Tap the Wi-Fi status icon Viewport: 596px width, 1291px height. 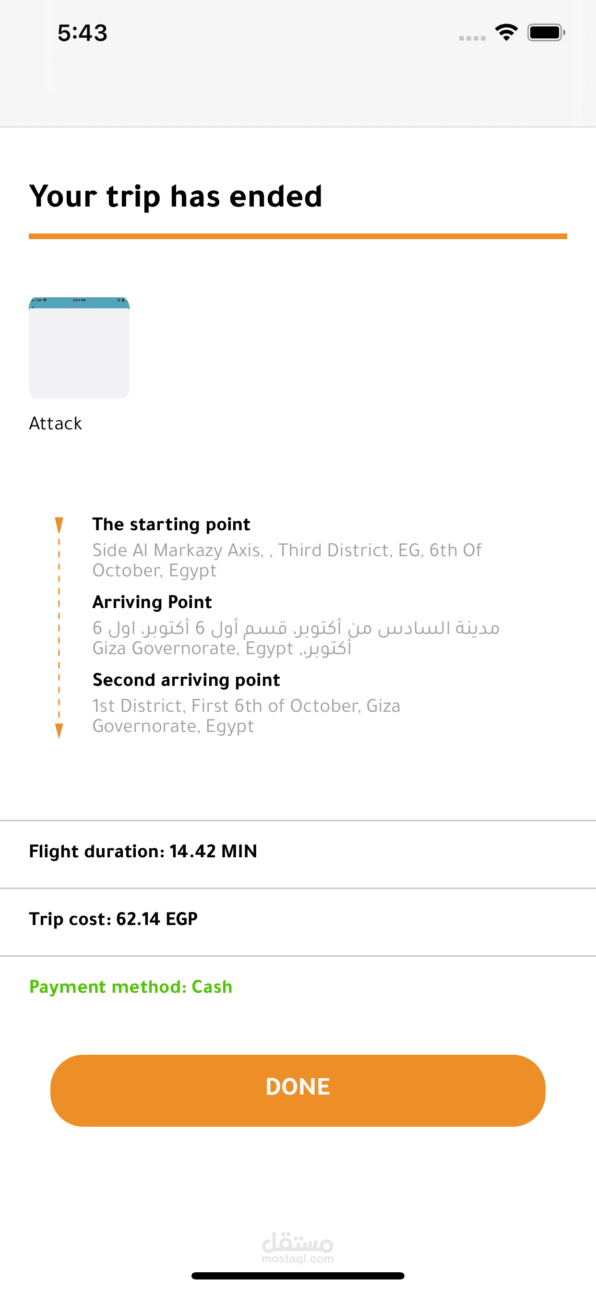tap(506, 33)
